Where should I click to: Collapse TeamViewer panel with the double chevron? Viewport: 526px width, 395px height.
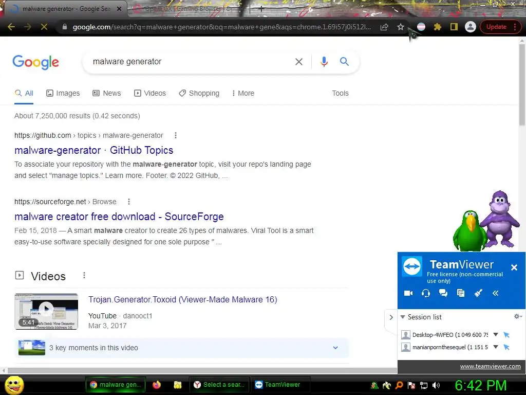[496, 293]
